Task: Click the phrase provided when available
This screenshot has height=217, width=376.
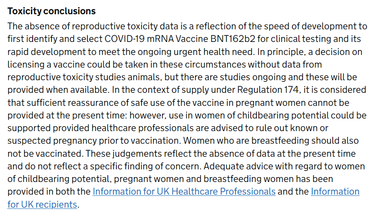Action: point(58,90)
